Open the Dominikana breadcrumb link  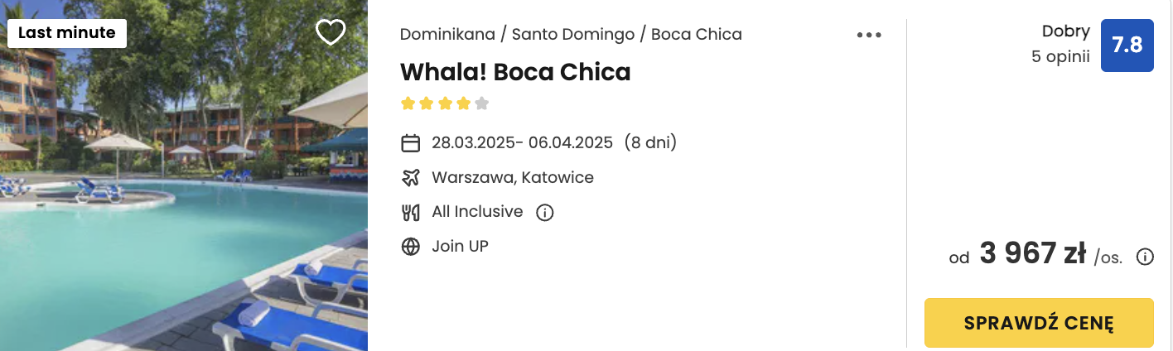(447, 35)
